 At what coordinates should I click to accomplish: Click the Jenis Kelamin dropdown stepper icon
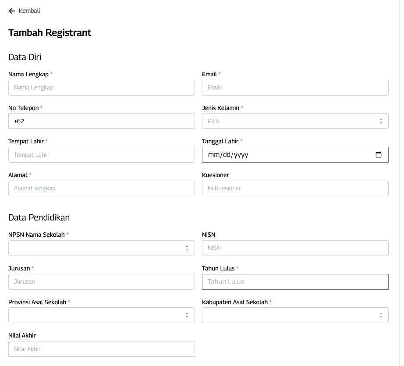tap(380, 121)
